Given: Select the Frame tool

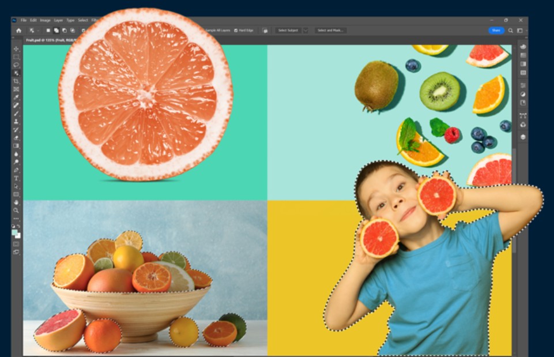Looking at the screenshot, I should (16, 89).
